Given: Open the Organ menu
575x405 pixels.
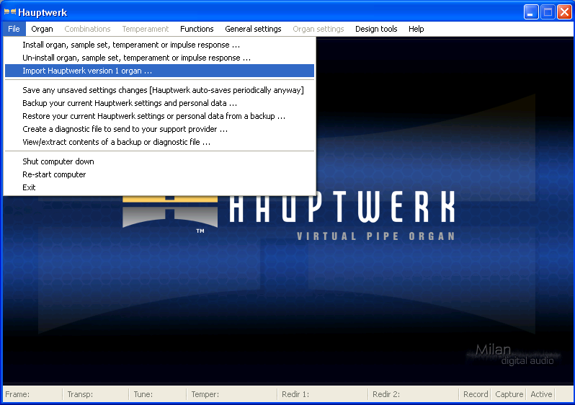Looking at the screenshot, I should pyautogui.click(x=43, y=29).
